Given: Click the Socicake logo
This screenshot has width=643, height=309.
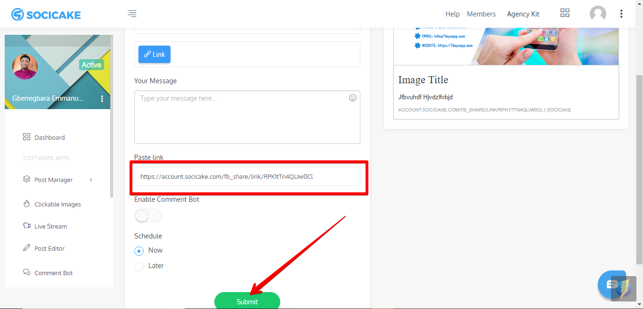Looking at the screenshot, I should pyautogui.click(x=46, y=15).
